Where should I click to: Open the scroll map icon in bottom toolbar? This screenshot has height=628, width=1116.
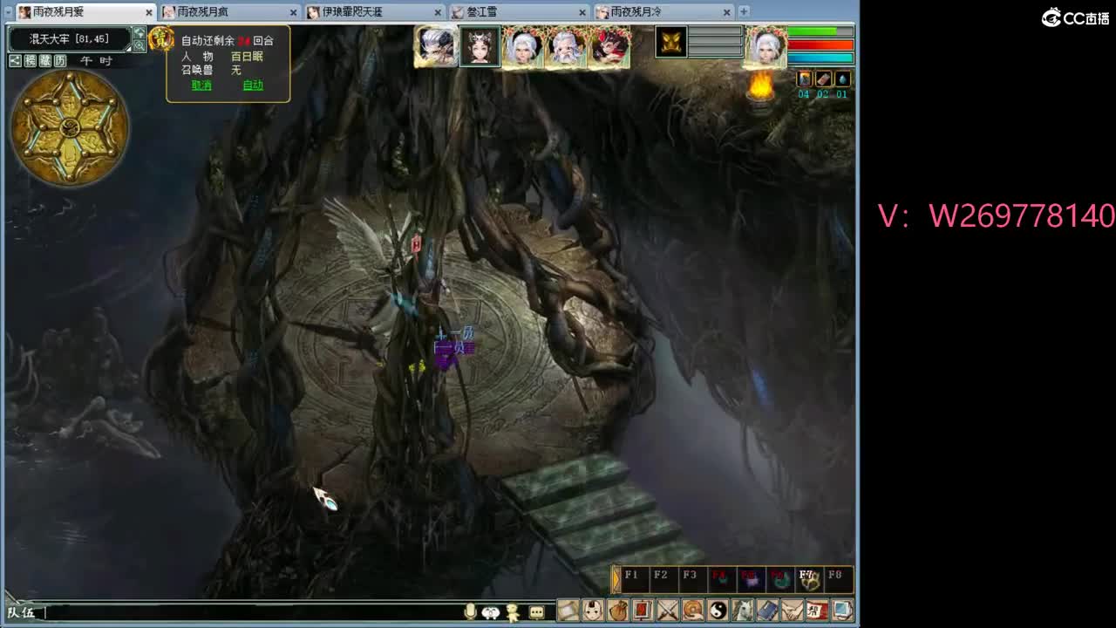[x=568, y=610]
